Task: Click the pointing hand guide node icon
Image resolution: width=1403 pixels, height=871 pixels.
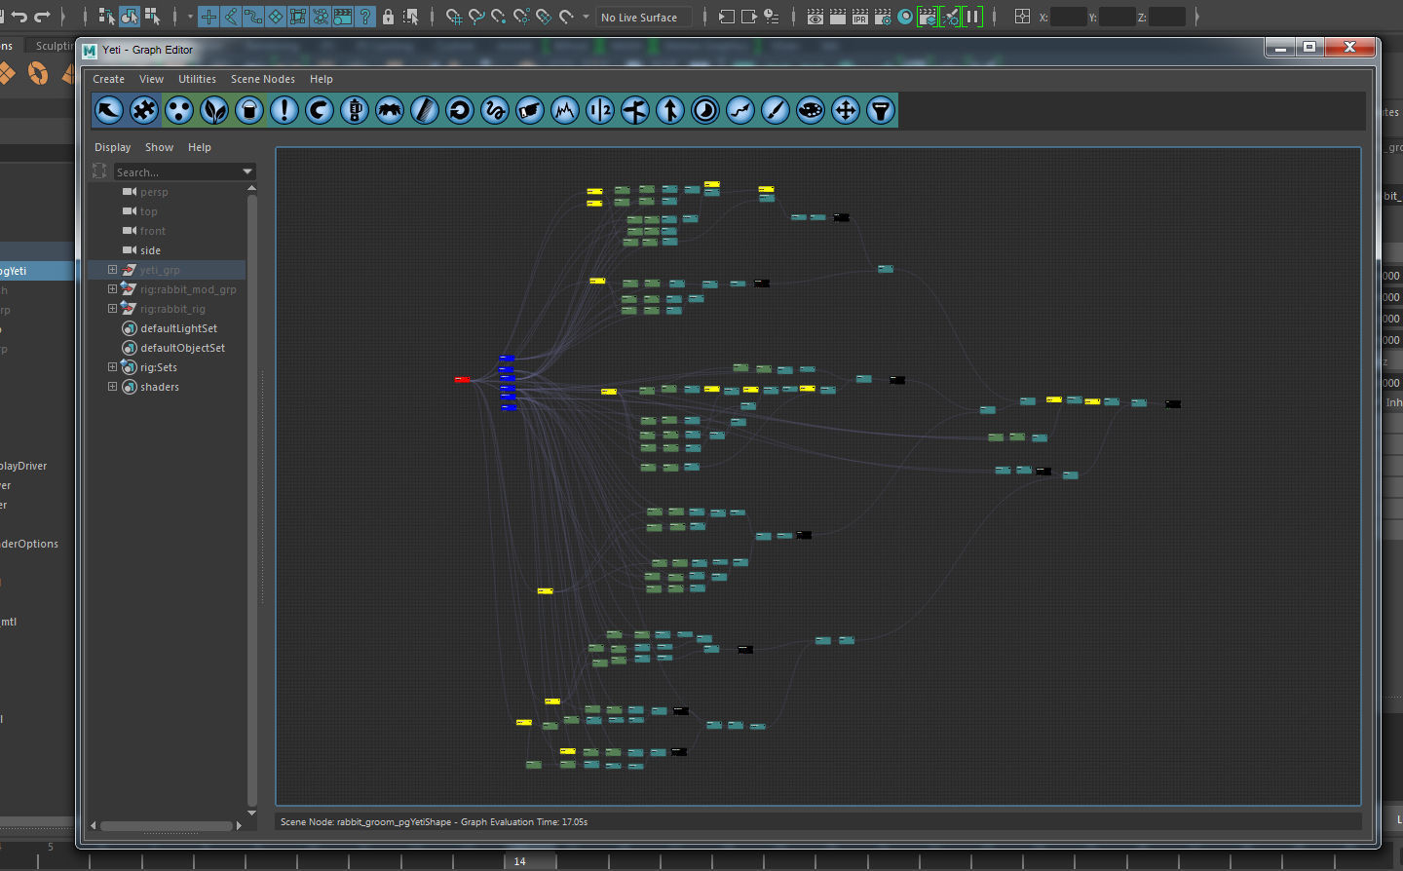Action: coord(530,110)
